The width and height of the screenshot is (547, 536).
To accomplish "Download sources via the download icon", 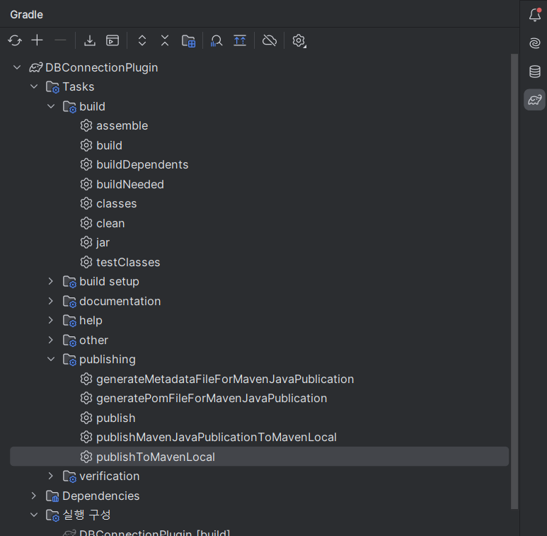I will pyautogui.click(x=90, y=40).
